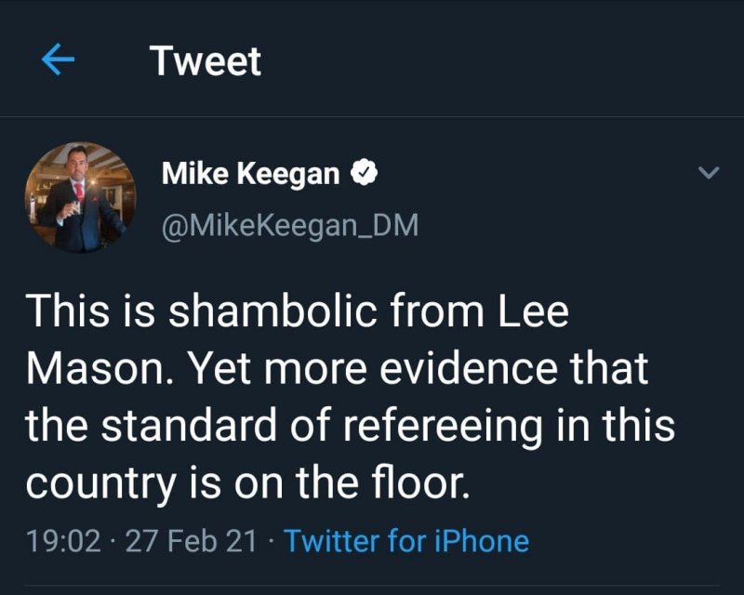The image size is (744, 595).
Task: Open the tweet options chevron menu
Action: [709, 173]
